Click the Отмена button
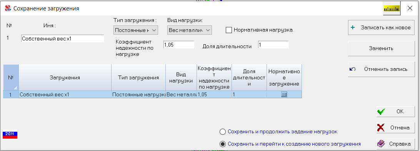Image resolution: width=420 pixels, height=151 pixels. click(x=395, y=128)
